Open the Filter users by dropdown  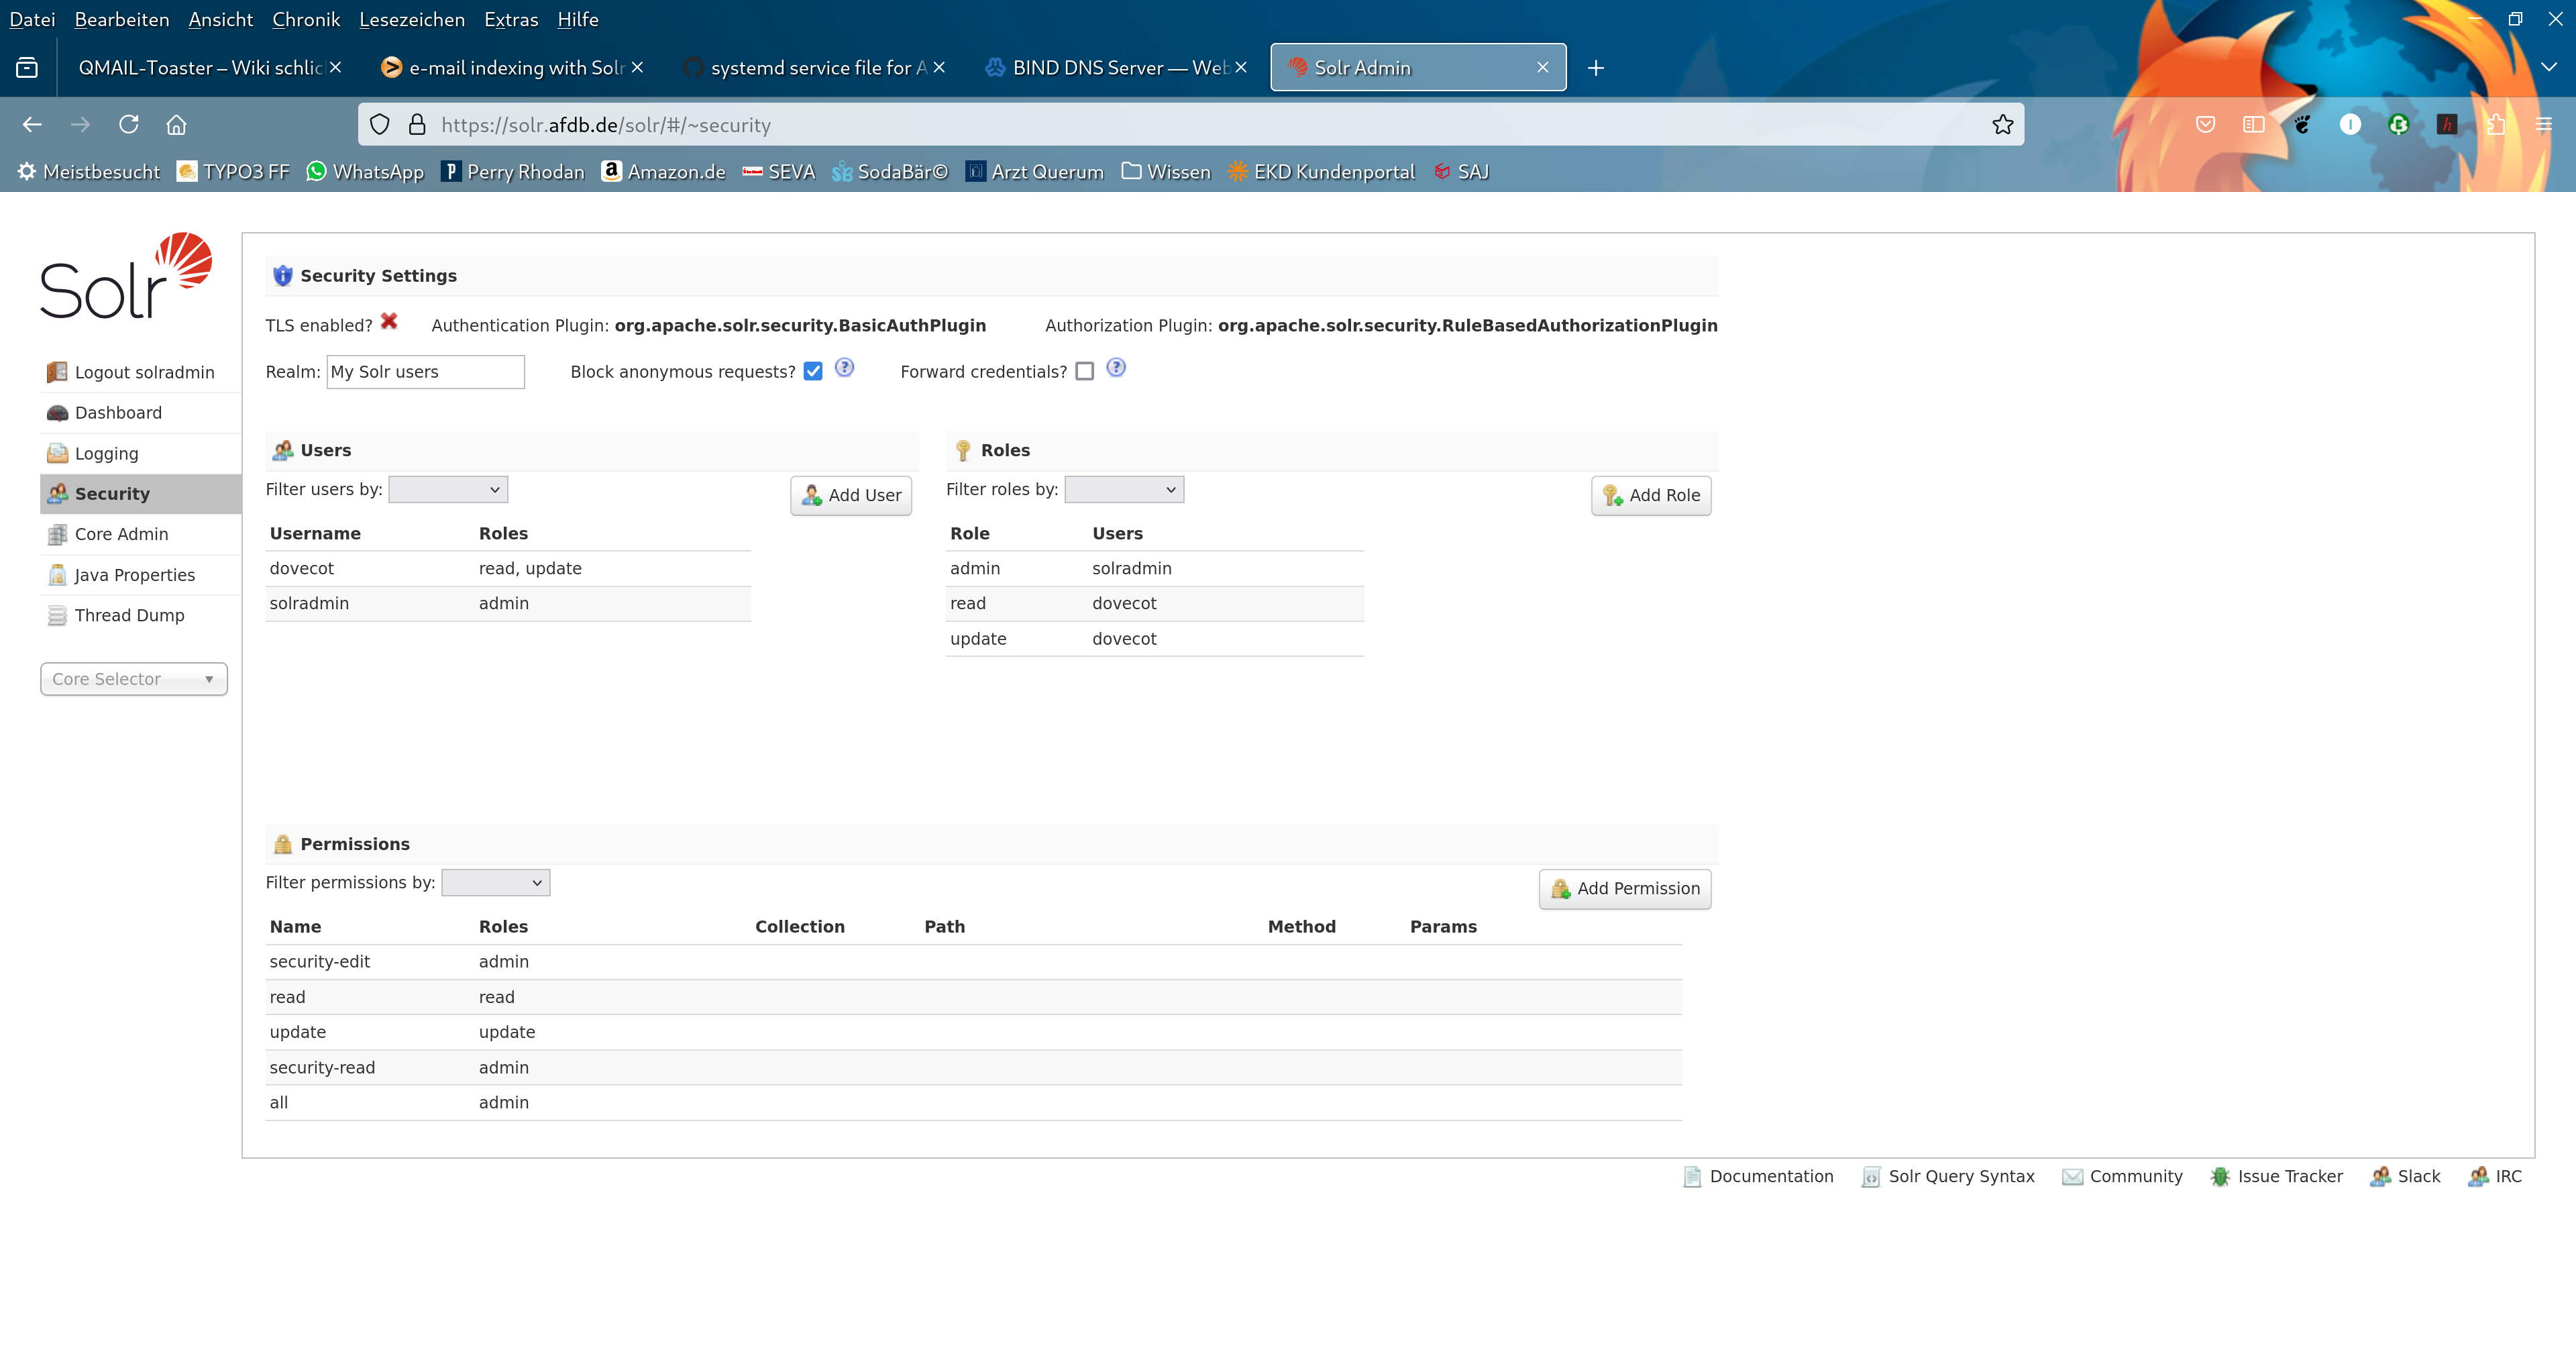click(448, 489)
